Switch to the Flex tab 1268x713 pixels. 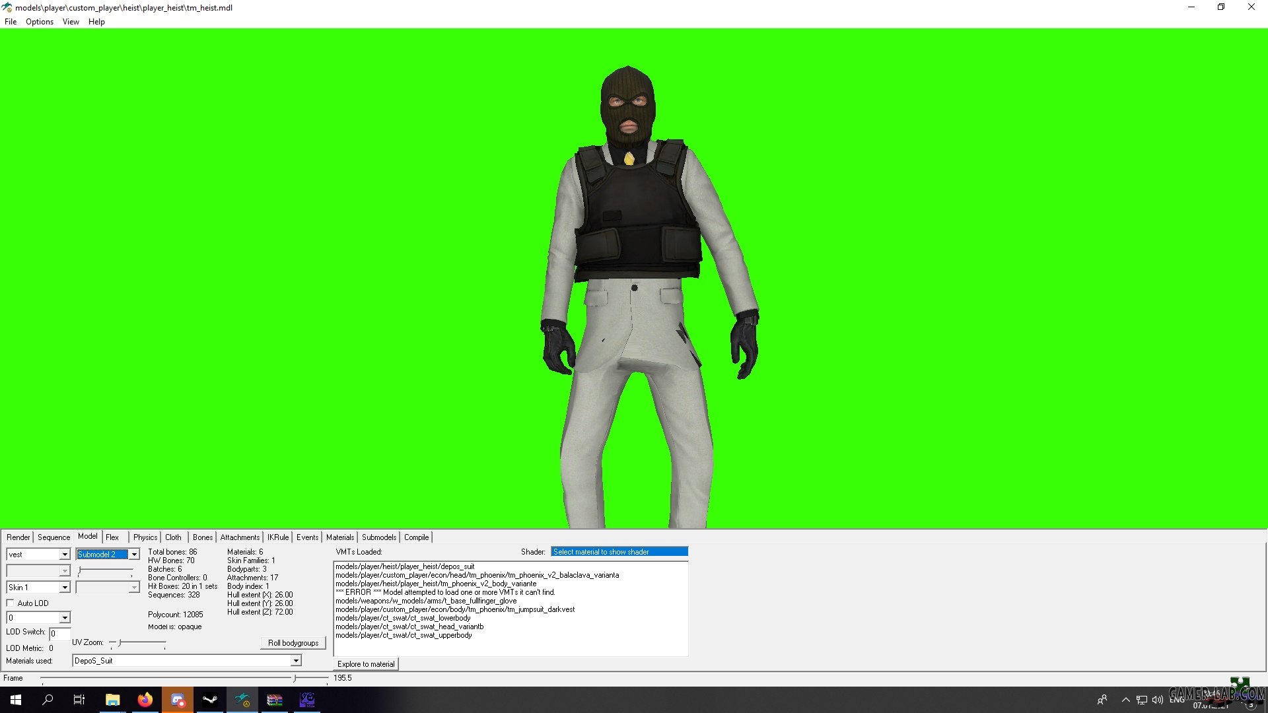[x=112, y=537]
